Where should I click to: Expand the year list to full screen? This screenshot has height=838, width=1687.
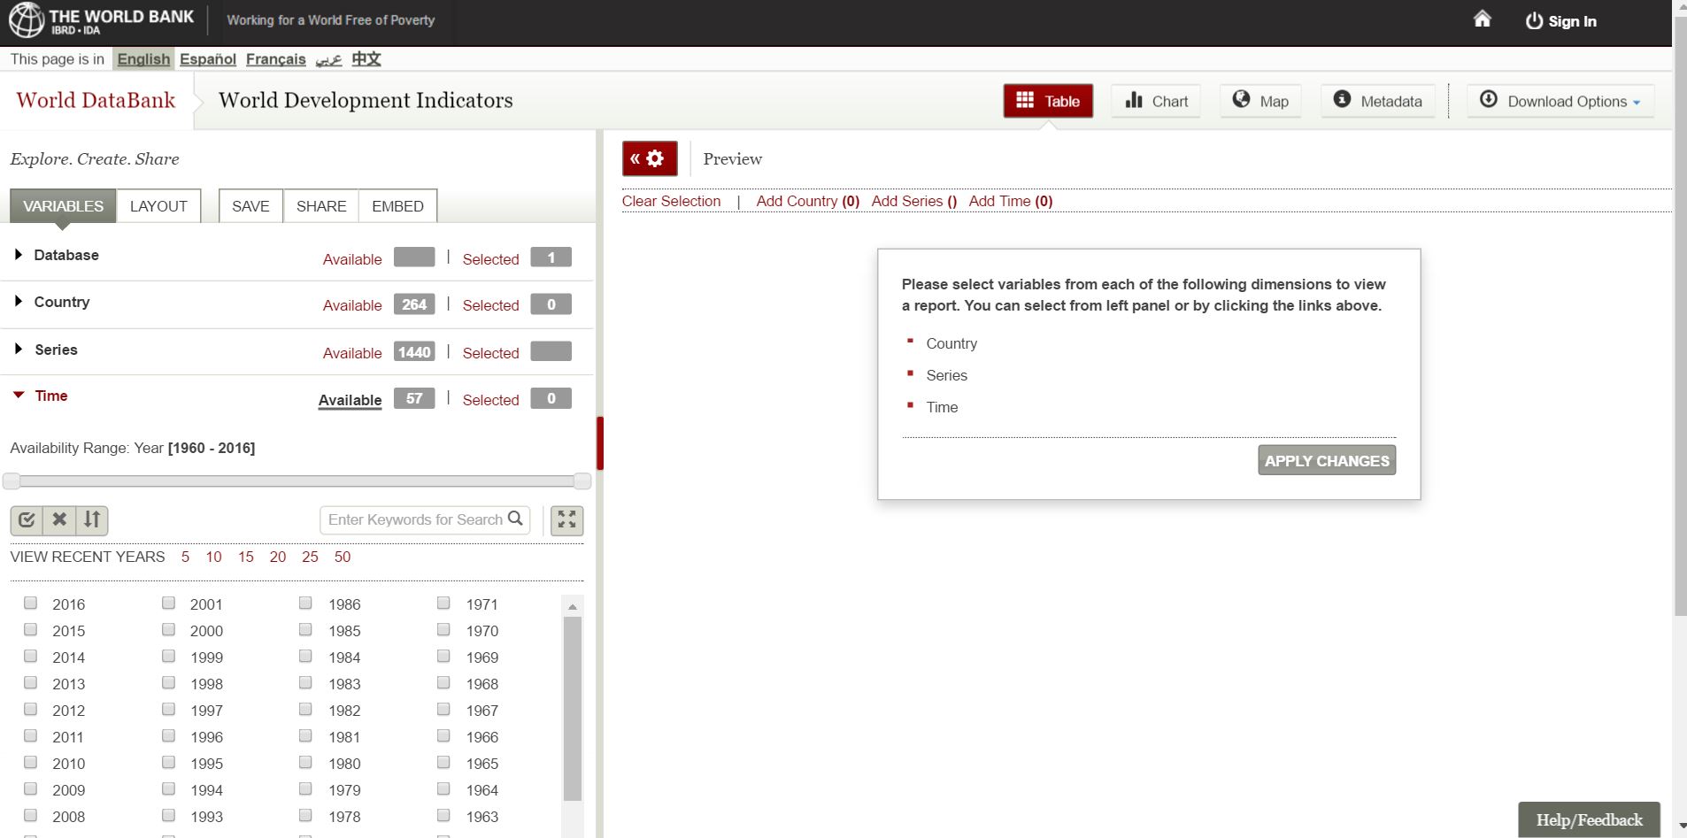[566, 520]
